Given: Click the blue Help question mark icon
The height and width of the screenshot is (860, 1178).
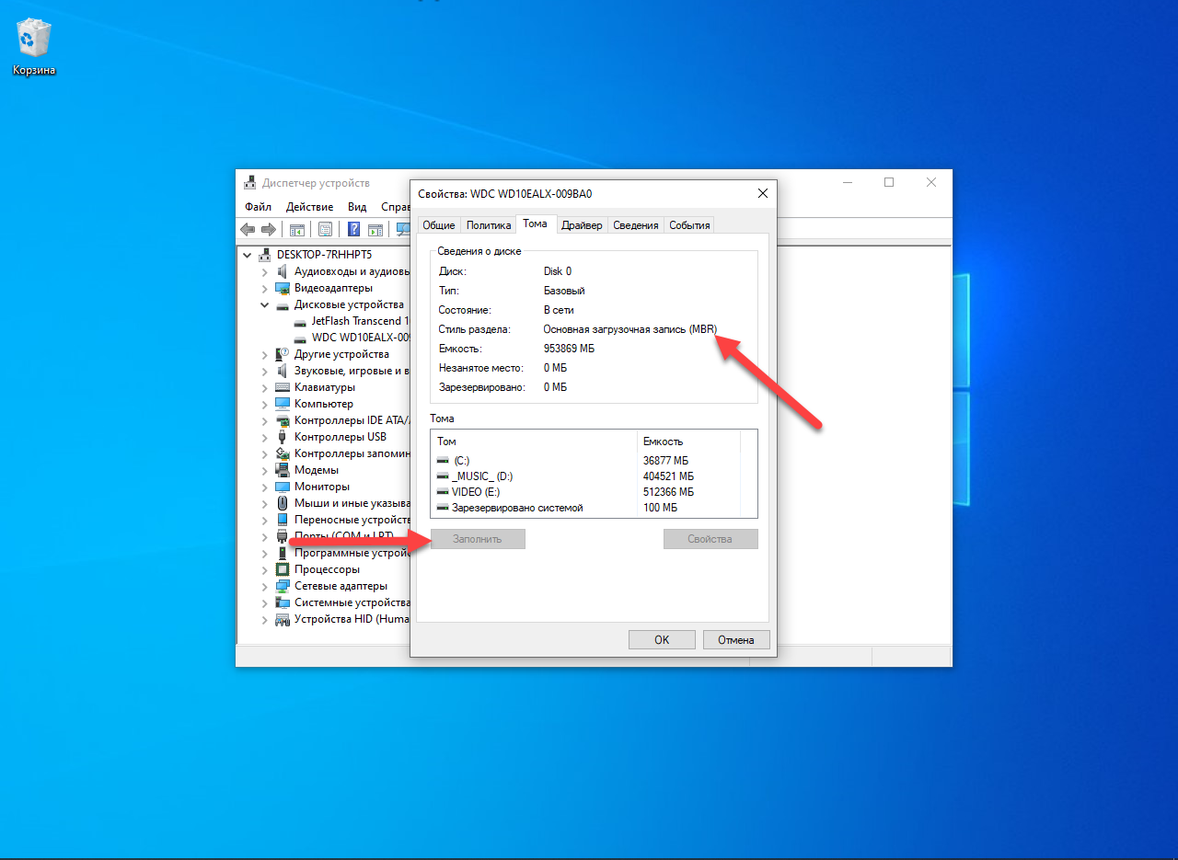Looking at the screenshot, I should click(353, 229).
